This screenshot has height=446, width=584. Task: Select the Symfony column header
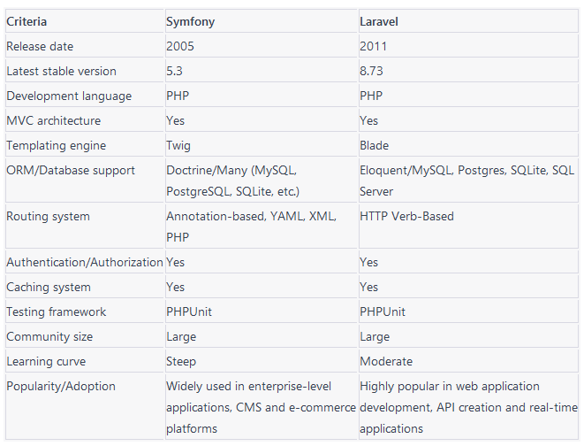pyautogui.click(x=262, y=21)
